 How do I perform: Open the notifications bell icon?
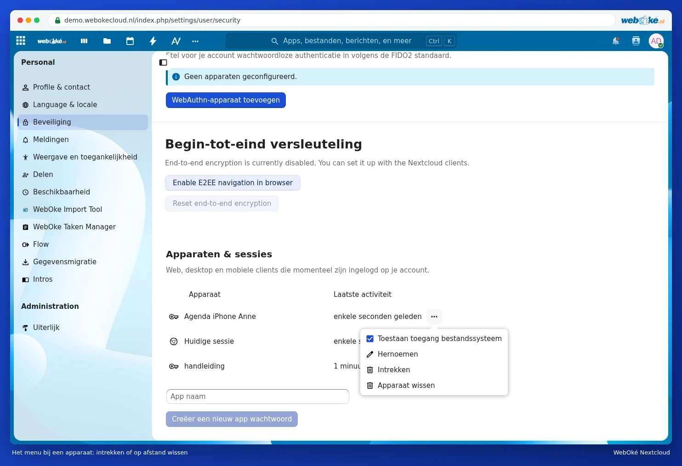click(x=616, y=41)
